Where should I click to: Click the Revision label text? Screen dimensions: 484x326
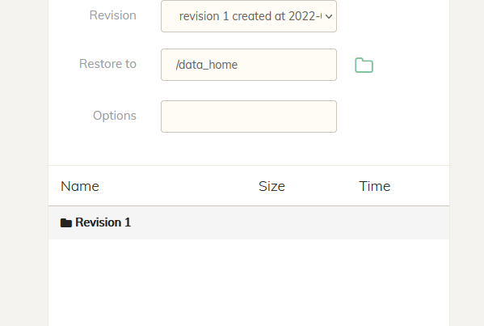pyautogui.click(x=112, y=15)
